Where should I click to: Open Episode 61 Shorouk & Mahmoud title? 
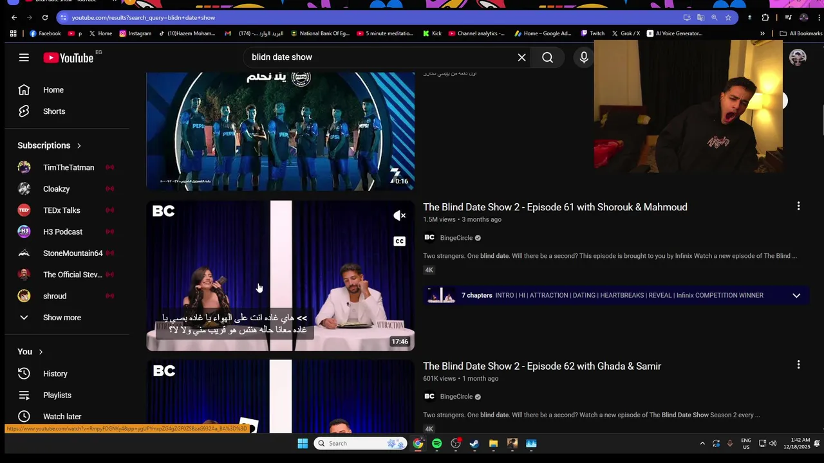point(555,207)
